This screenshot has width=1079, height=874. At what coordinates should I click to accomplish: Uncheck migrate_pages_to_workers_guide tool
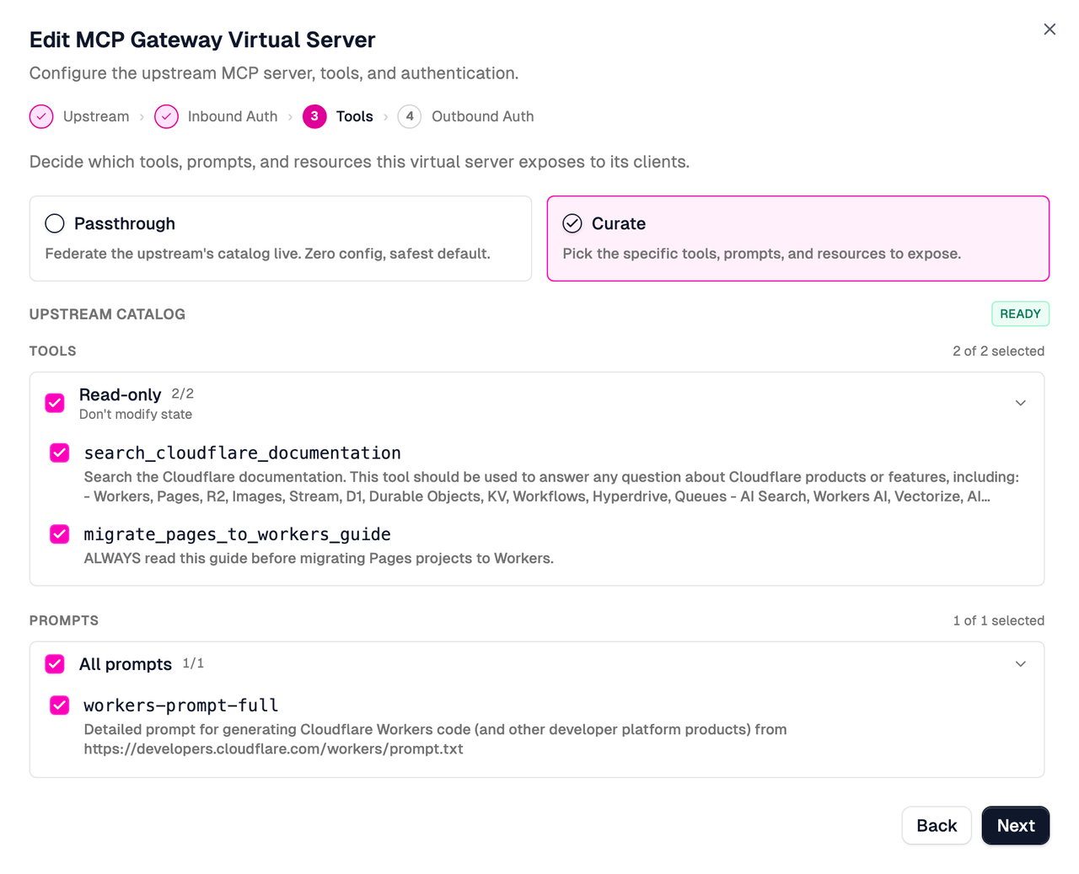(60, 534)
